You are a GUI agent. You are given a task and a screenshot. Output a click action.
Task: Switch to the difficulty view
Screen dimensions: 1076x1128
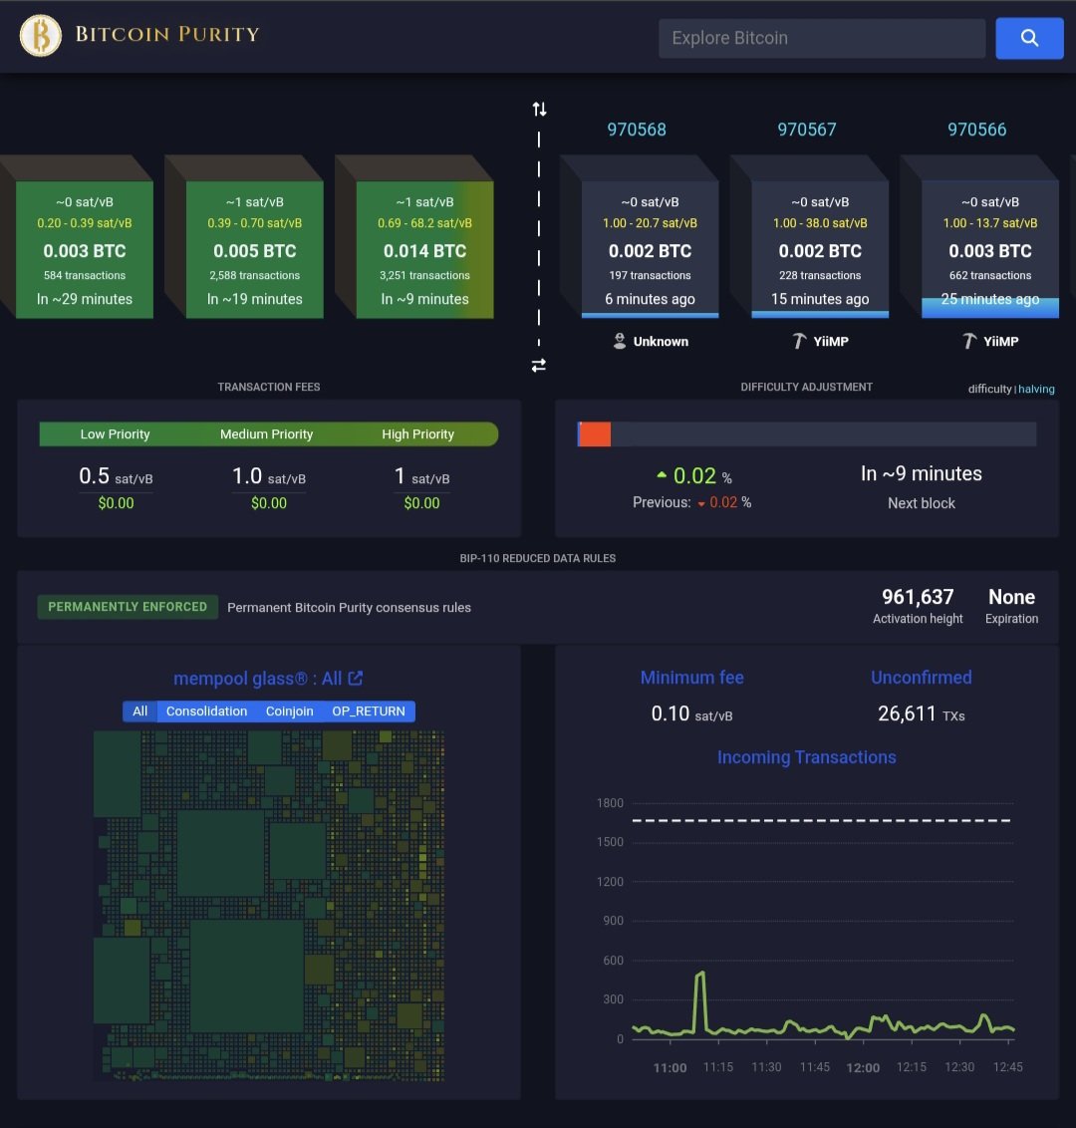989,389
